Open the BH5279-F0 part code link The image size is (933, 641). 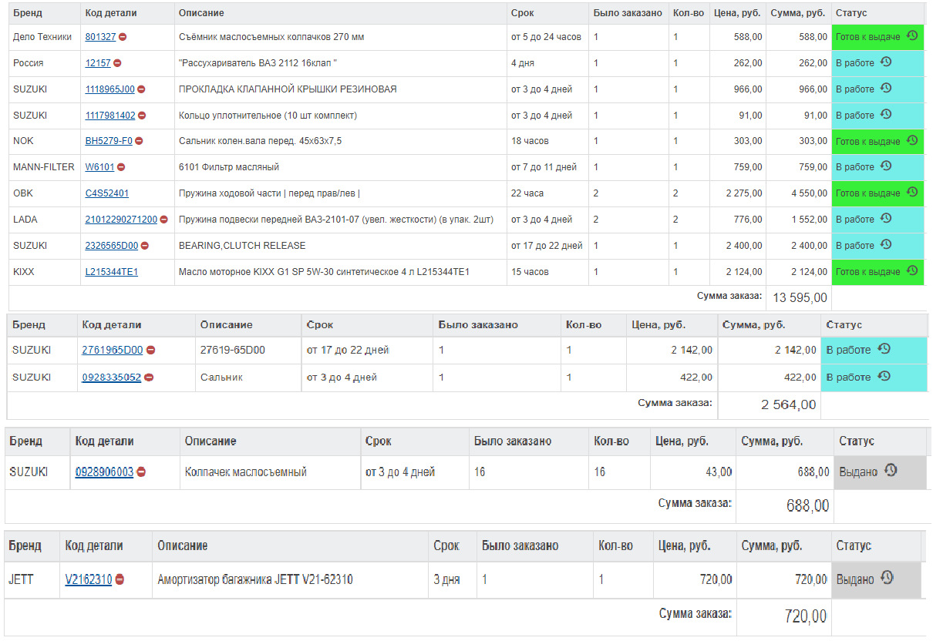coord(109,141)
